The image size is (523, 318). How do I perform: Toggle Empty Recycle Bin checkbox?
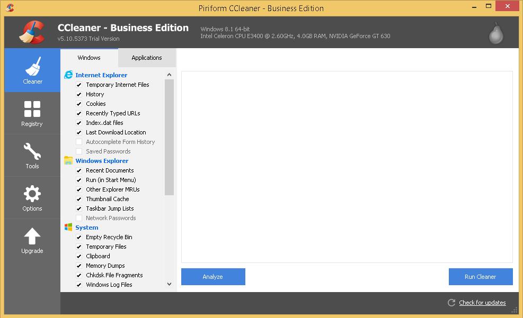point(79,237)
